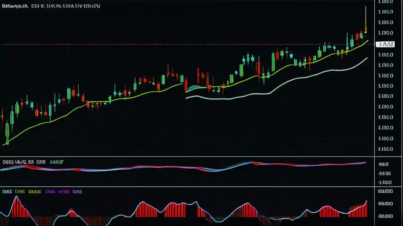Select the chart symbol title text
The image size is (403, 226).
pyautogui.click(x=16, y=6)
